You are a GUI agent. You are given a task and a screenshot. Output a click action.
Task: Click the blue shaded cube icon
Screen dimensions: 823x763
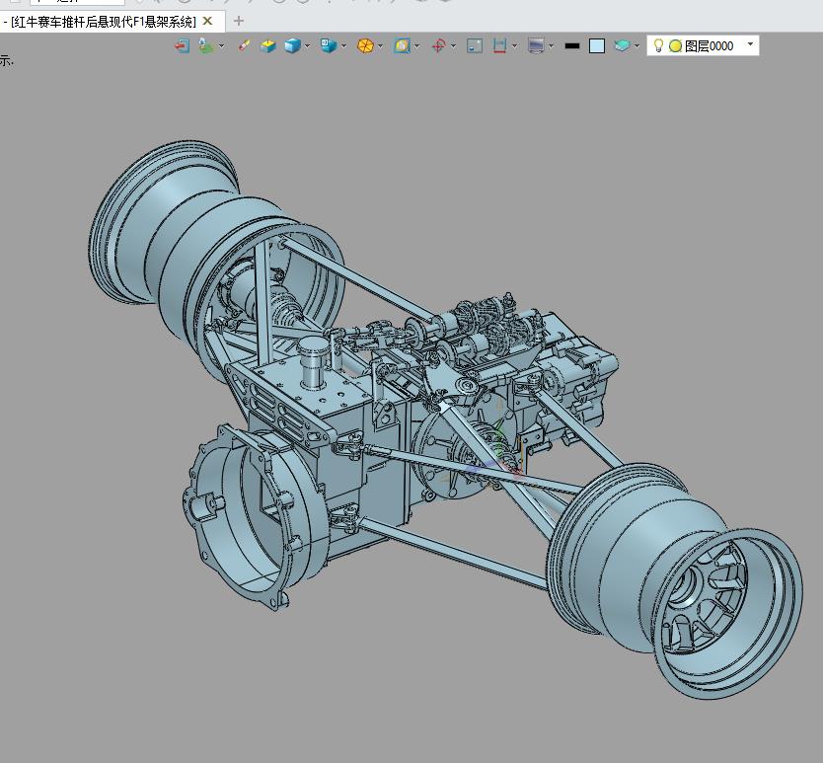[292, 46]
